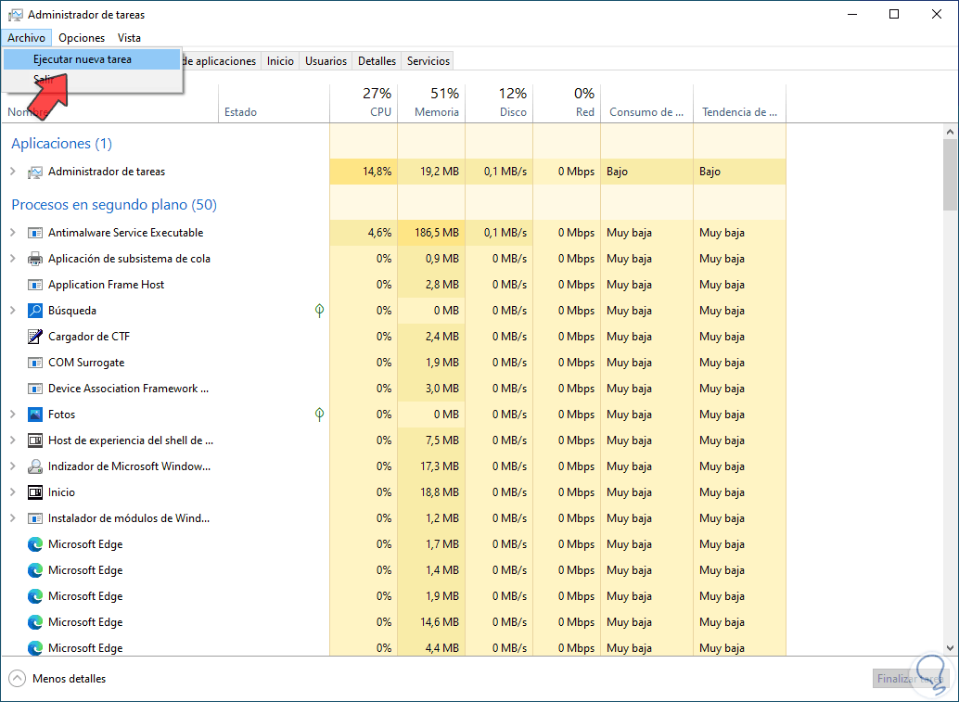Select the Procesos en segundo plano (50) header

(114, 205)
